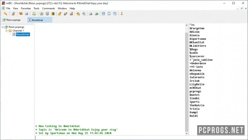Open the Log Files toolbar icon
Image resolution: width=248 pixels, height=140 pixels.
pyautogui.click(x=84, y=14)
